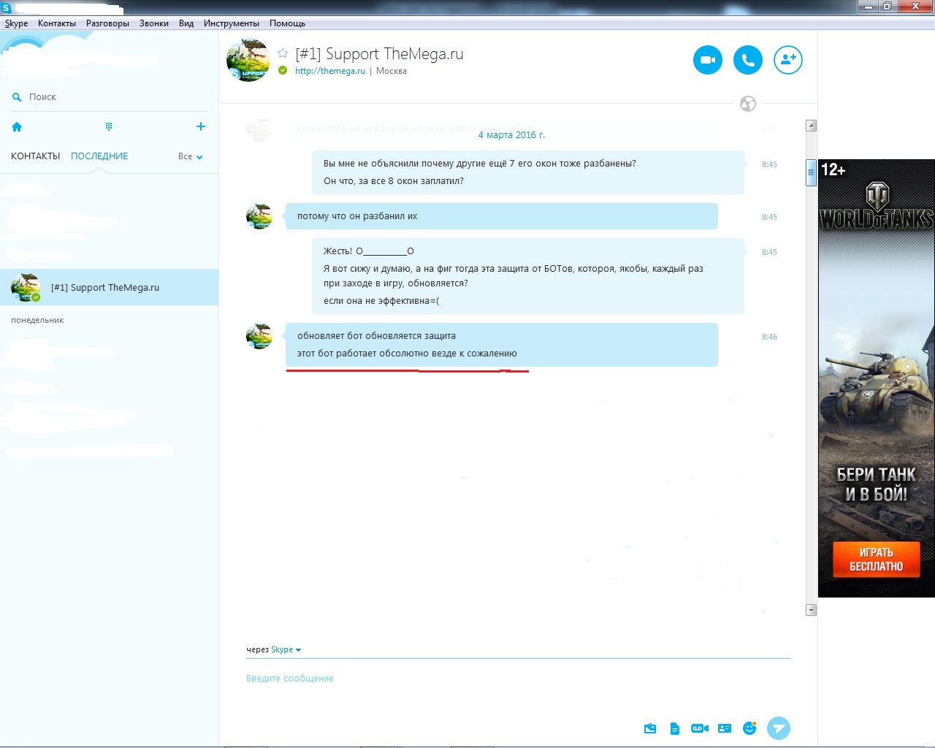The height and width of the screenshot is (748, 935).
Task: Open Помощь menu
Action: pyautogui.click(x=287, y=23)
